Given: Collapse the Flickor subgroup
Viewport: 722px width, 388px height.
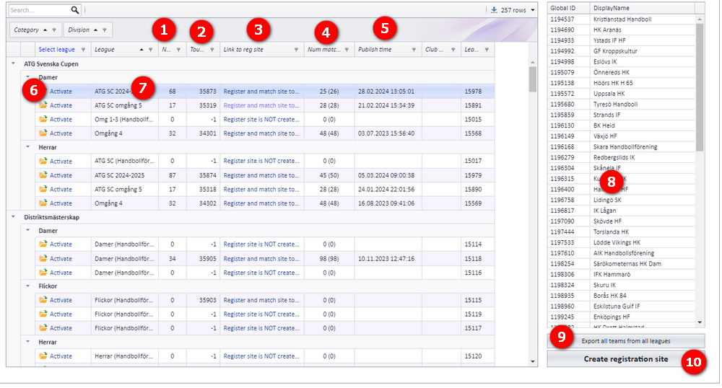Looking at the screenshot, I should pos(28,286).
